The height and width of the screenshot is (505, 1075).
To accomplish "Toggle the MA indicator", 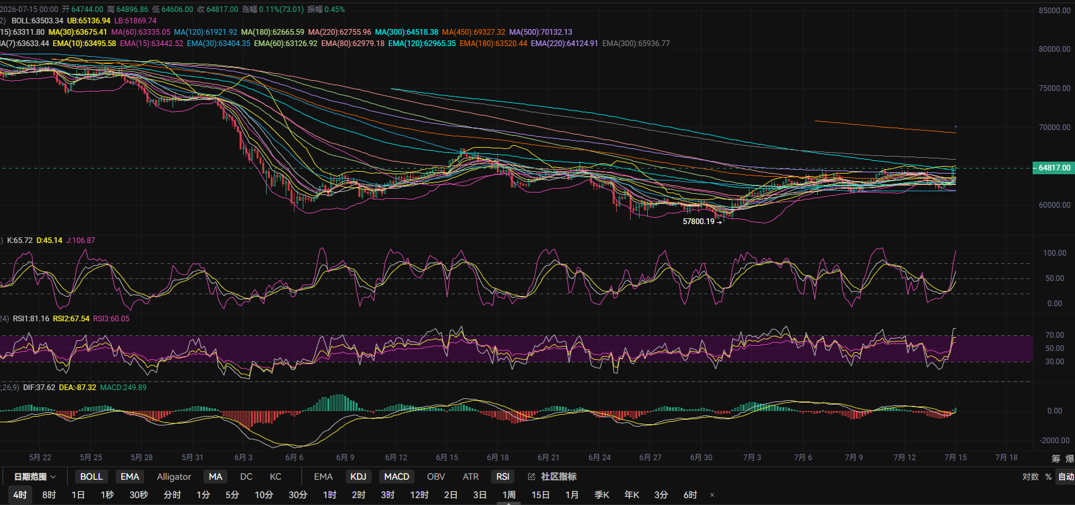I will point(216,477).
